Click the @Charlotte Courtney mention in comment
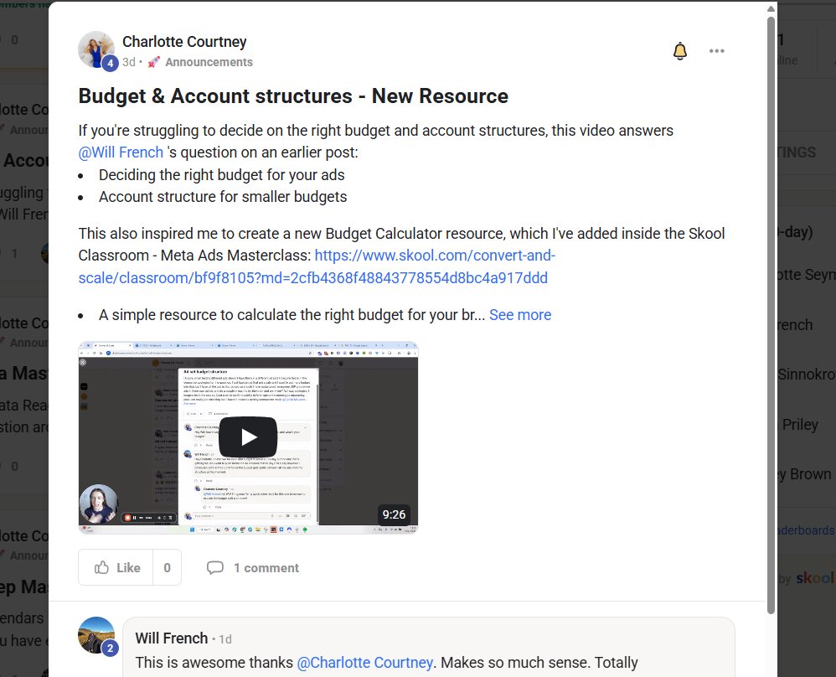 [364, 663]
